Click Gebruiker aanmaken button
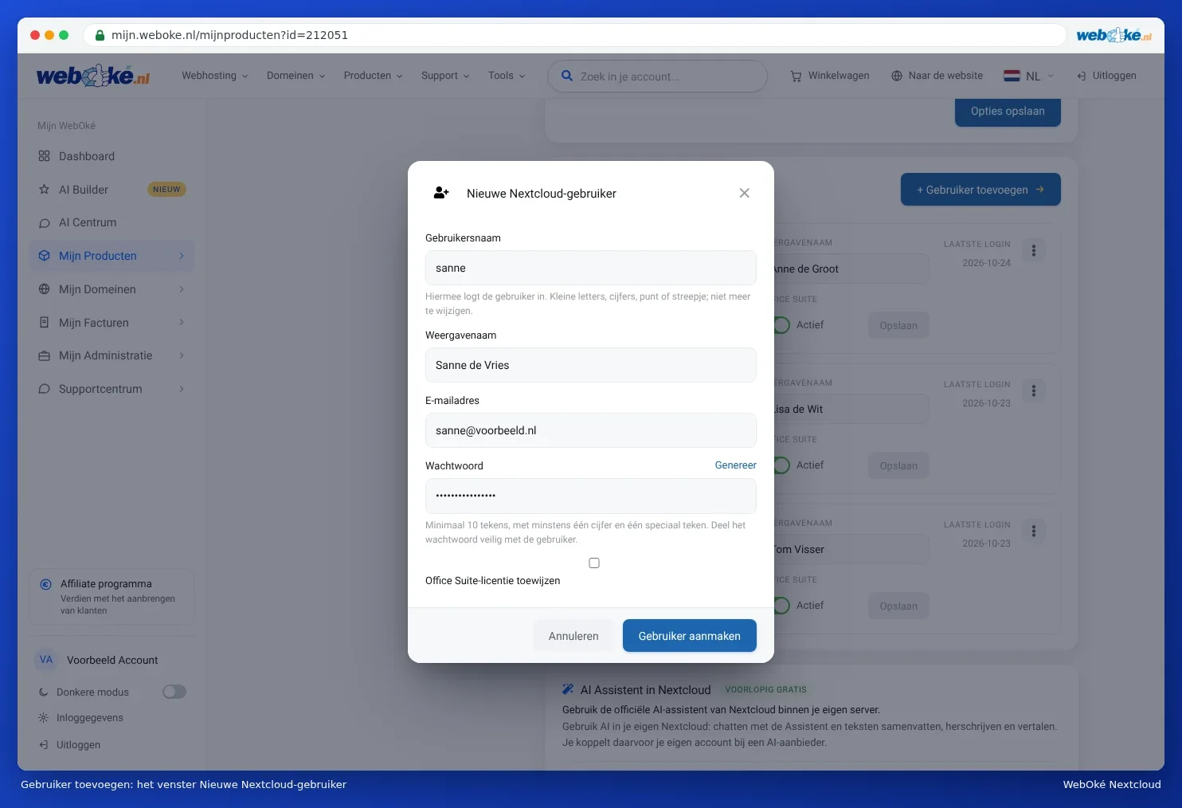 (x=690, y=636)
